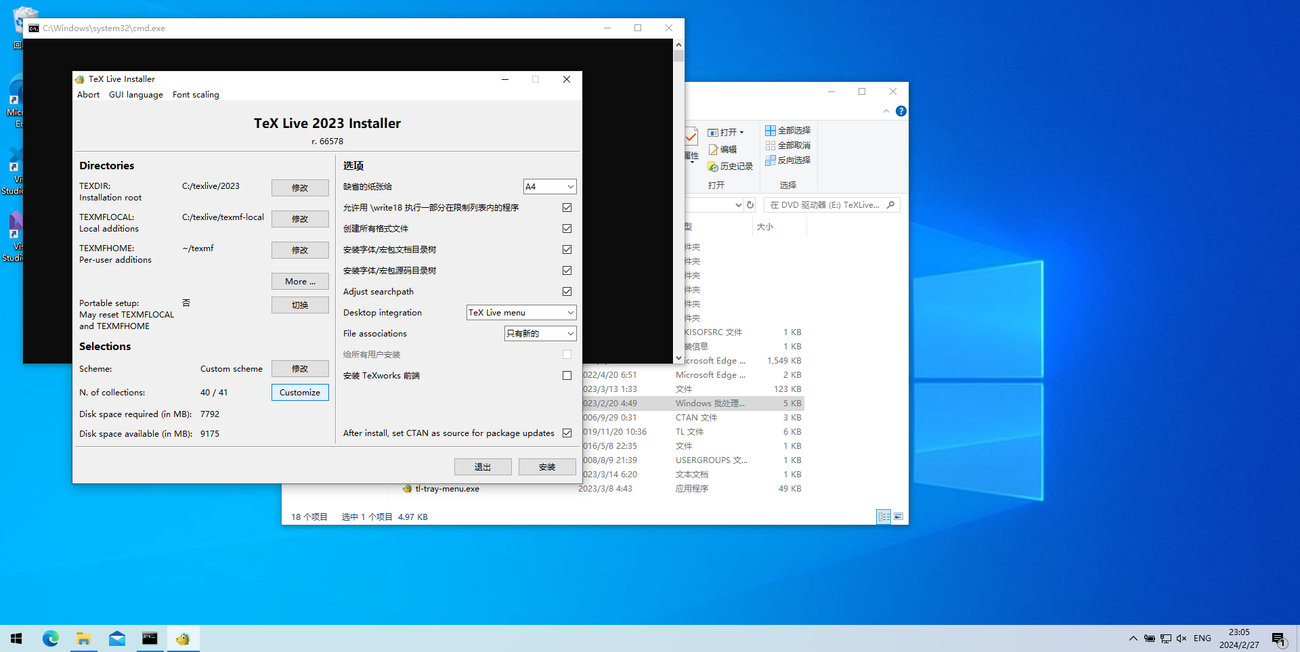Open the Abort menu

pyautogui.click(x=89, y=95)
